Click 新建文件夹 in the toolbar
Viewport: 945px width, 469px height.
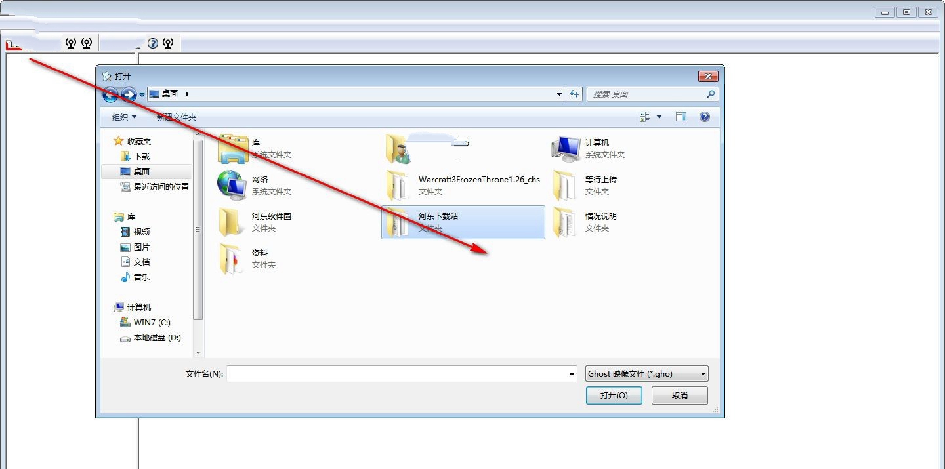(177, 117)
